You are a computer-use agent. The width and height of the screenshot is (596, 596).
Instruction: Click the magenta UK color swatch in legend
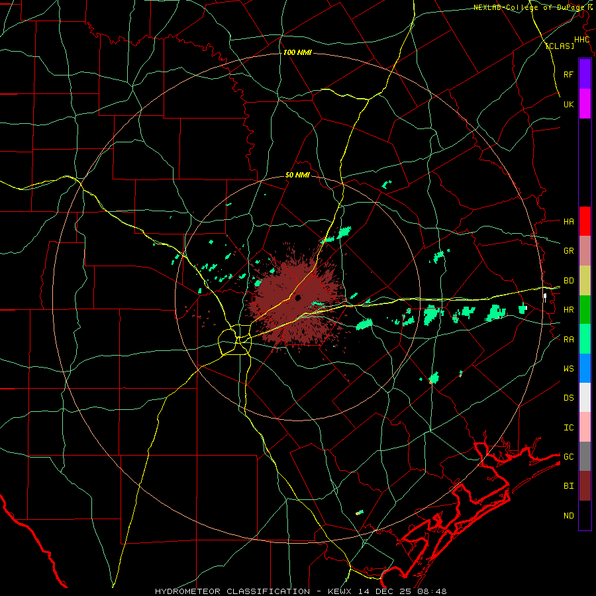point(585,104)
